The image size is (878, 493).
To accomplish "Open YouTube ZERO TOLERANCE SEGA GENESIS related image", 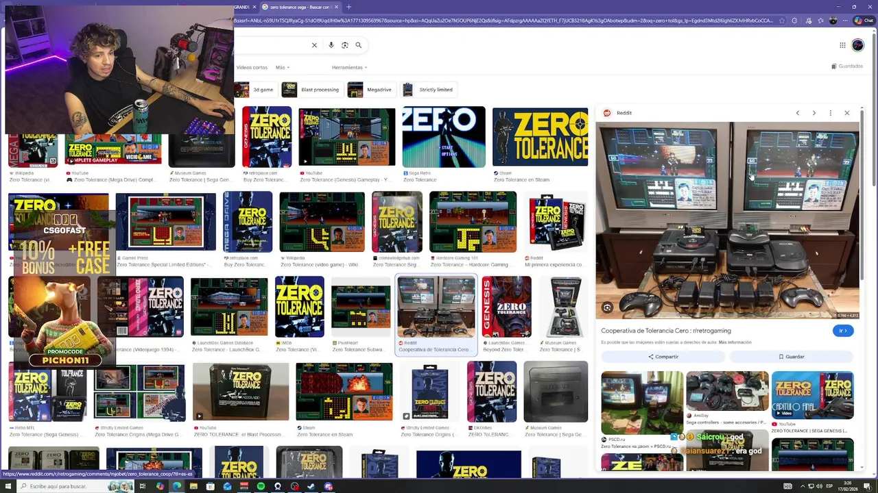I will point(812,395).
